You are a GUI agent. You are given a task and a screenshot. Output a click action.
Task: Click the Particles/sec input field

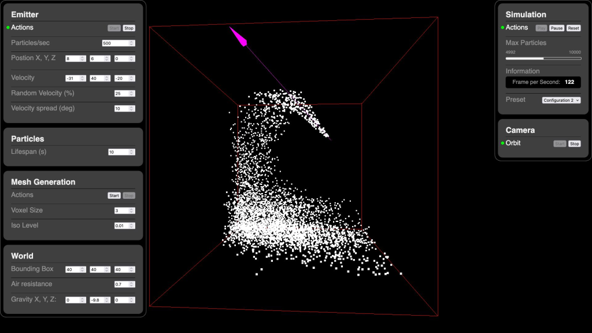[115, 43]
